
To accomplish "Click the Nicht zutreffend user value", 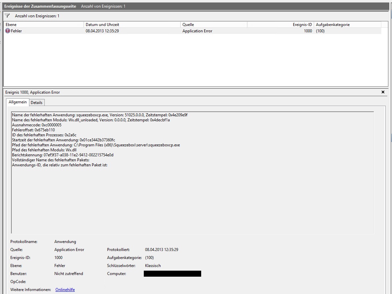I will (68, 274).
